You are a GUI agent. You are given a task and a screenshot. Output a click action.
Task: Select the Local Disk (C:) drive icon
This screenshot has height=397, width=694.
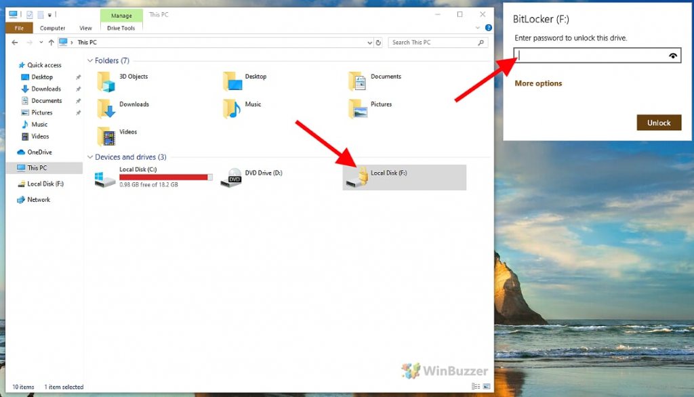pos(105,178)
